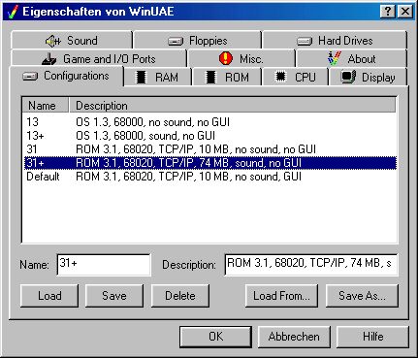418x358 pixels.
Task: Cancel with the Abbrechen button
Action: (x=294, y=337)
